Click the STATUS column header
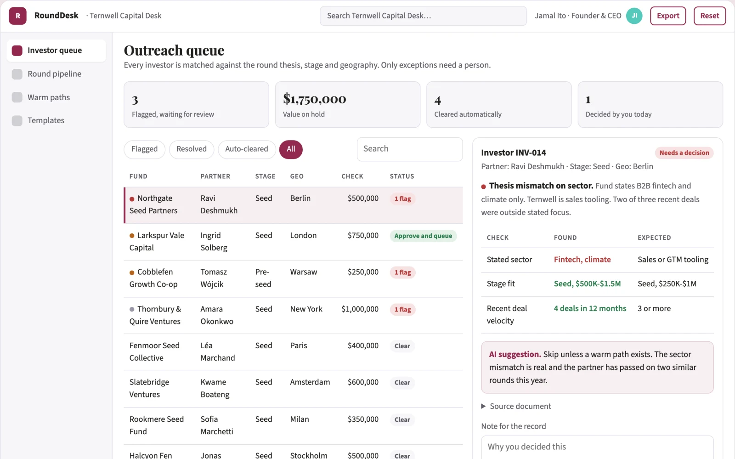Image resolution: width=735 pixels, height=459 pixels. 402,176
